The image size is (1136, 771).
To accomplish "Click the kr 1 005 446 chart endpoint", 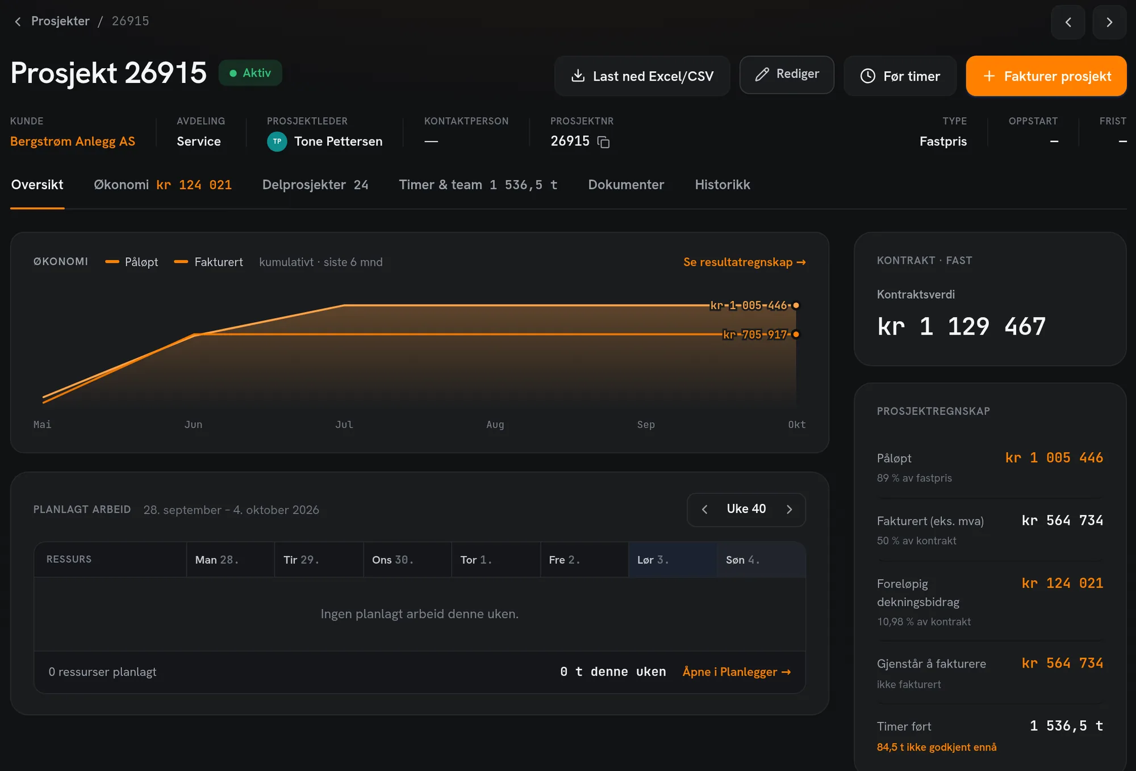I will point(796,306).
